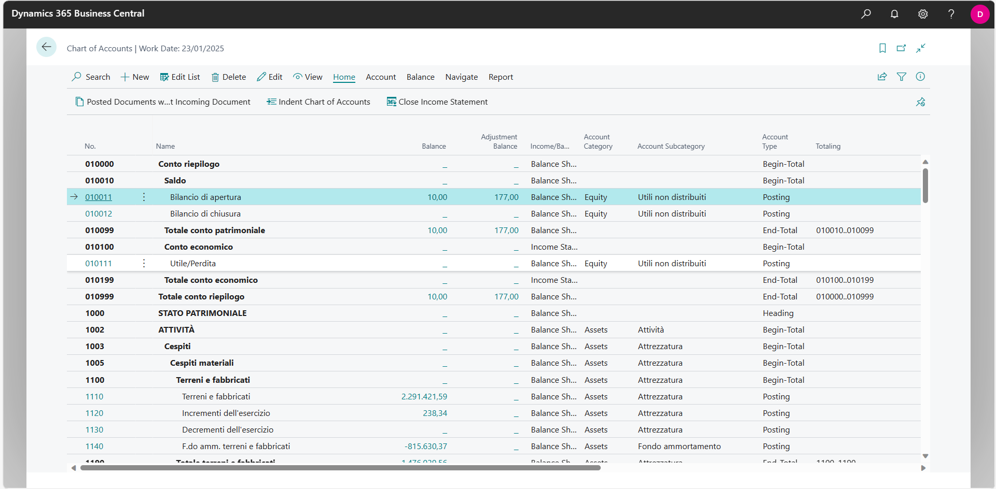This screenshot has height=489, width=996.
Task: Open the notifications bell
Action: (894, 14)
